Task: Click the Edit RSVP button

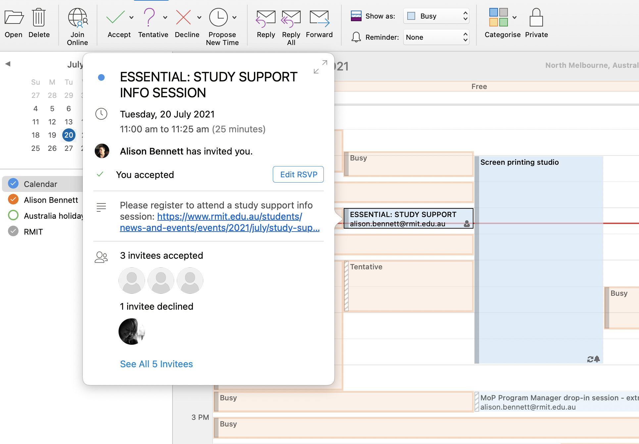Action: pyautogui.click(x=298, y=174)
